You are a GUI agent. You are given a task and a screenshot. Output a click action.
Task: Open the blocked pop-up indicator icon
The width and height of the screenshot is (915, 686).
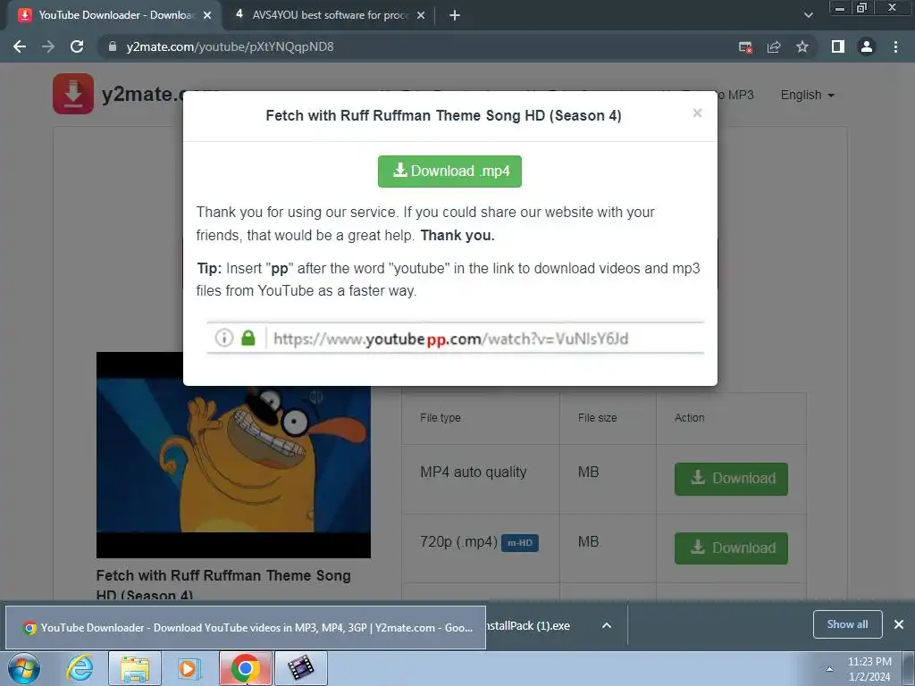pyautogui.click(x=745, y=46)
